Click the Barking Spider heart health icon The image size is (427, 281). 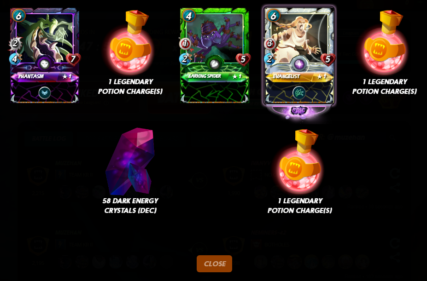click(243, 59)
